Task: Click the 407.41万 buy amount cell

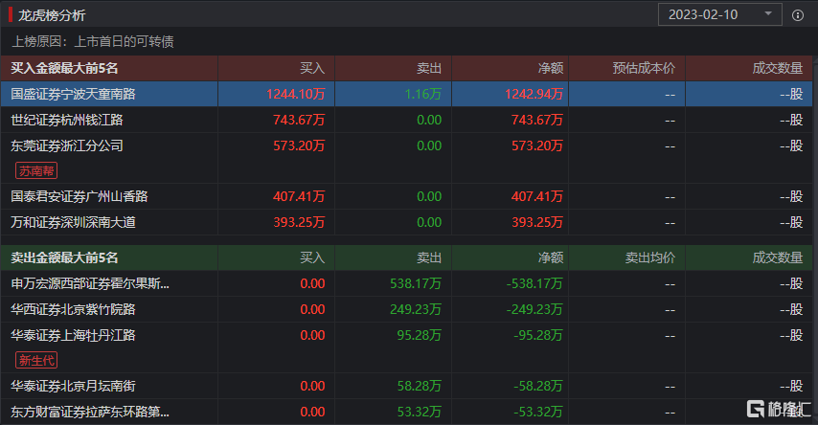Action: pos(299,196)
